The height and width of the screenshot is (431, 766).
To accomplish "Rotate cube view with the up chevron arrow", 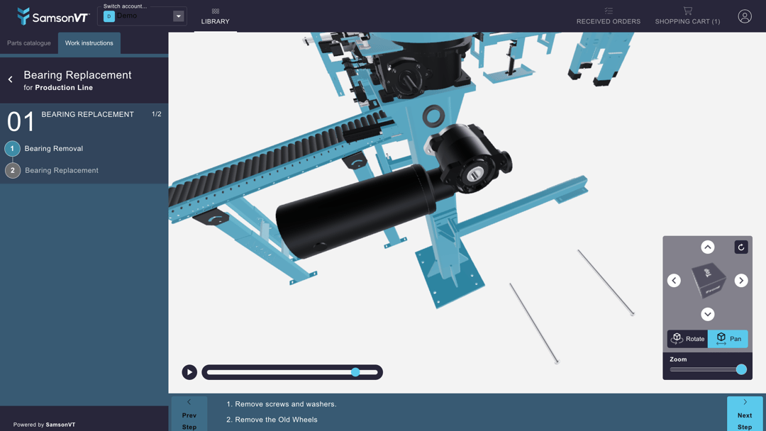I will [x=707, y=247].
